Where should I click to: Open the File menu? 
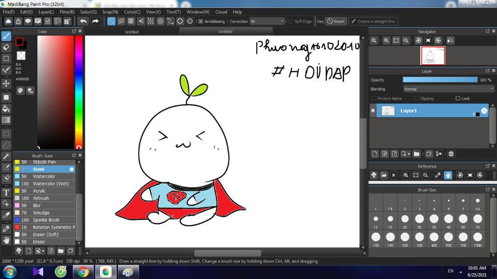point(9,12)
